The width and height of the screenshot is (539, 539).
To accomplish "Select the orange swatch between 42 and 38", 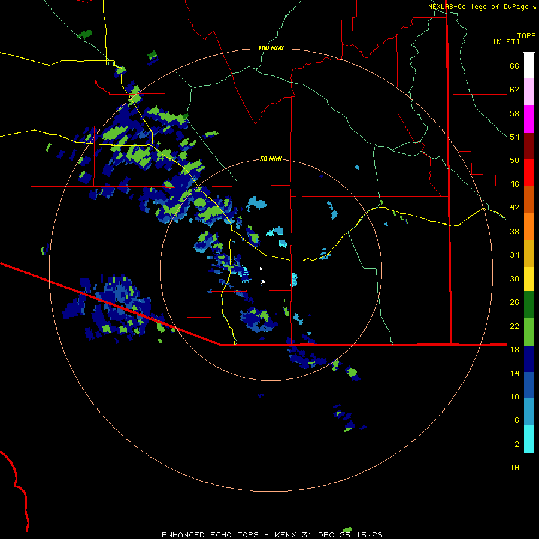I will click(529, 226).
